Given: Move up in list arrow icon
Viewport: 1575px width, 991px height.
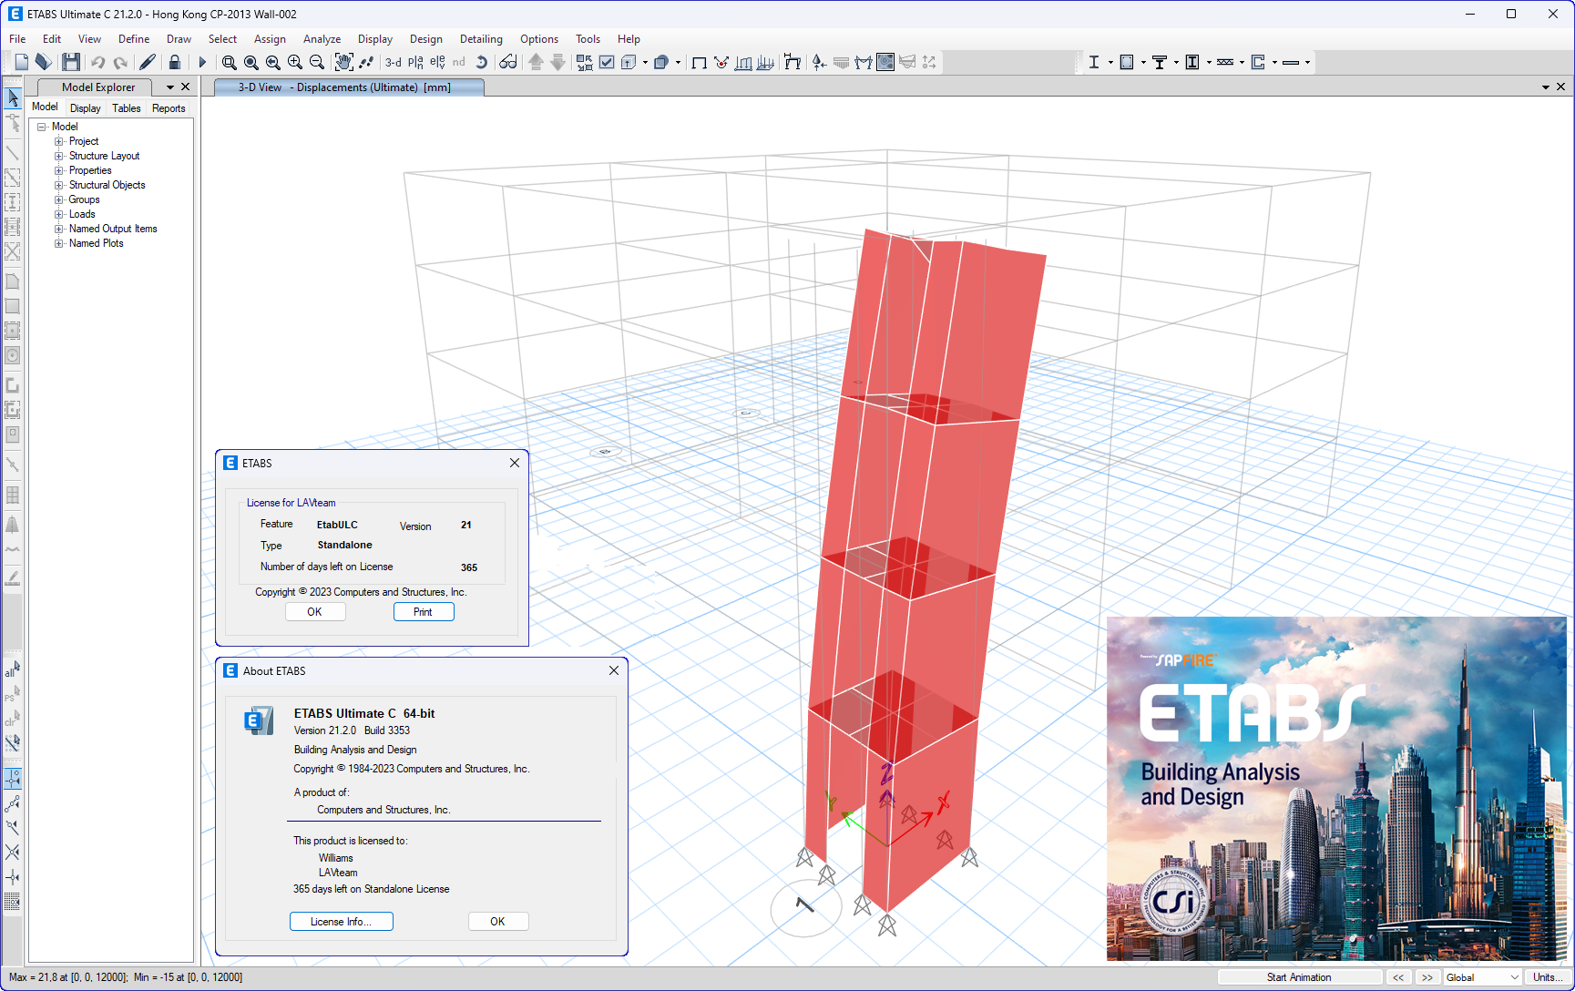Looking at the screenshot, I should point(536,62).
